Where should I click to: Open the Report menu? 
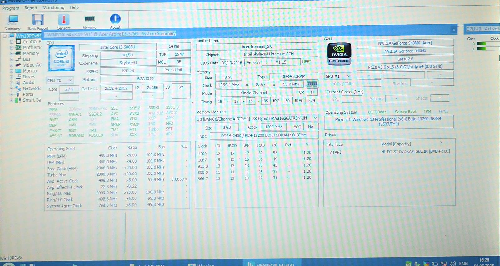pos(31,8)
